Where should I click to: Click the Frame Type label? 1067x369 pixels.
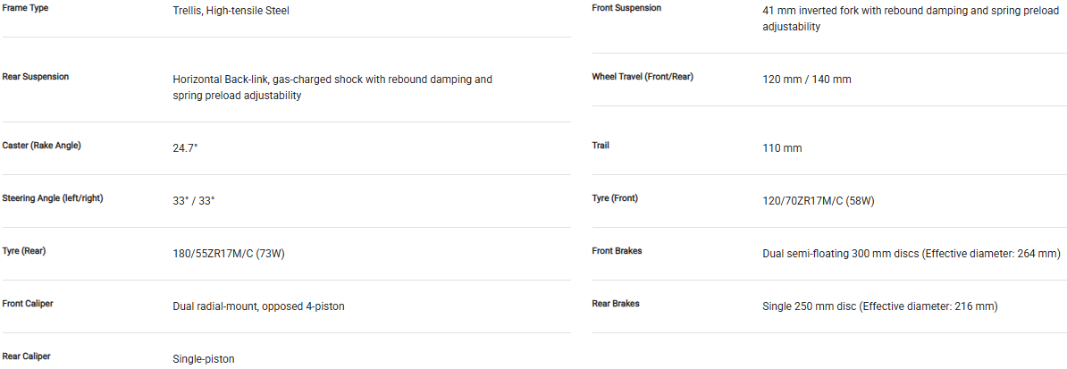click(26, 7)
